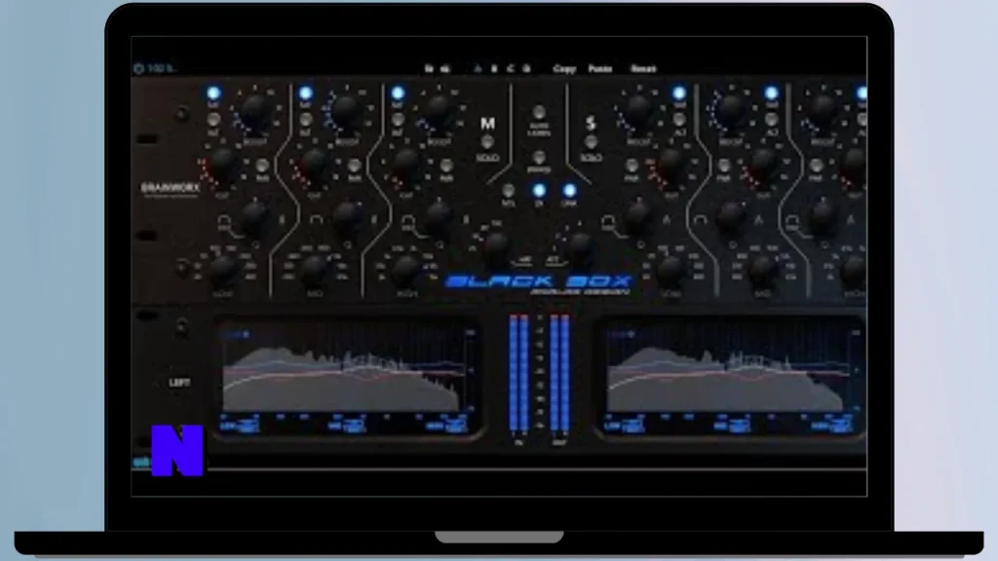Click the Paste button
This screenshot has height=561, width=998.
pyautogui.click(x=599, y=68)
